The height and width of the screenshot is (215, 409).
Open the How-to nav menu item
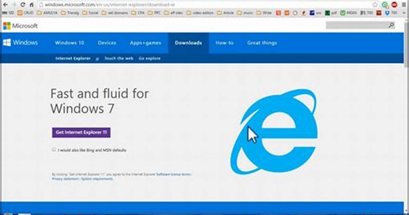tap(225, 43)
